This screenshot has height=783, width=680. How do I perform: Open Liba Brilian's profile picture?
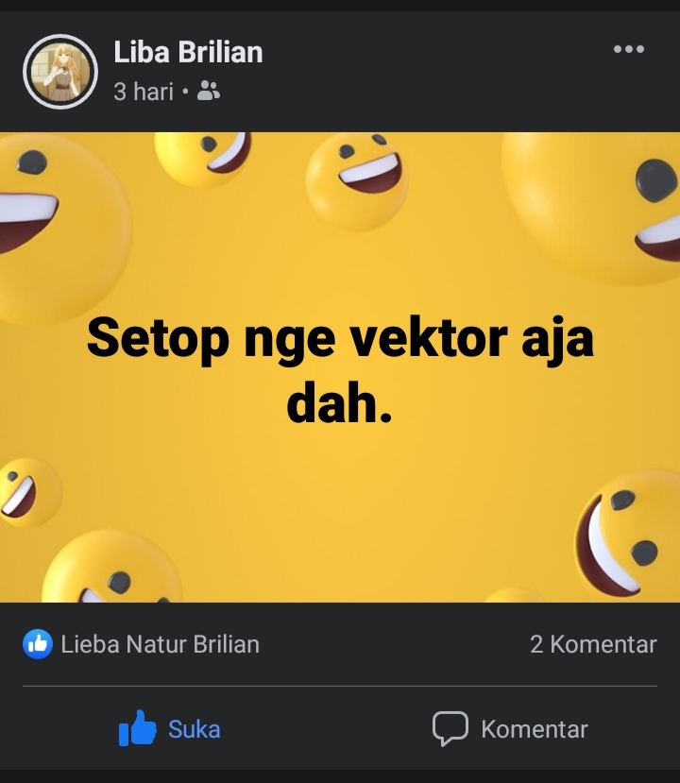[x=60, y=72]
